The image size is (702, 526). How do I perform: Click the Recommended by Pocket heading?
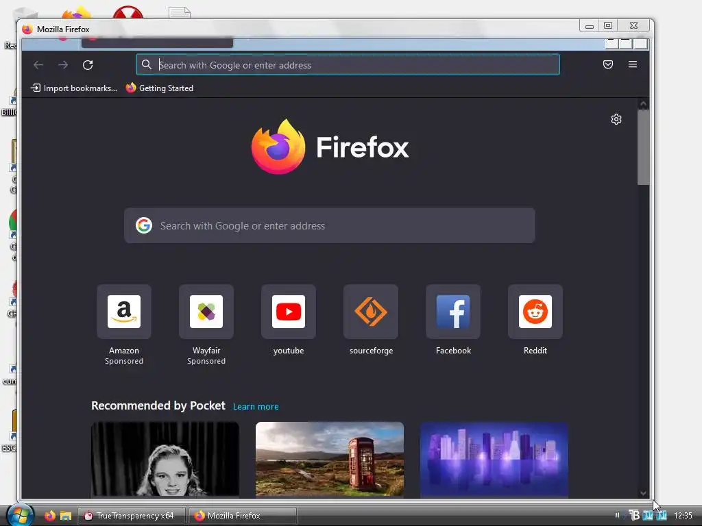point(158,405)
